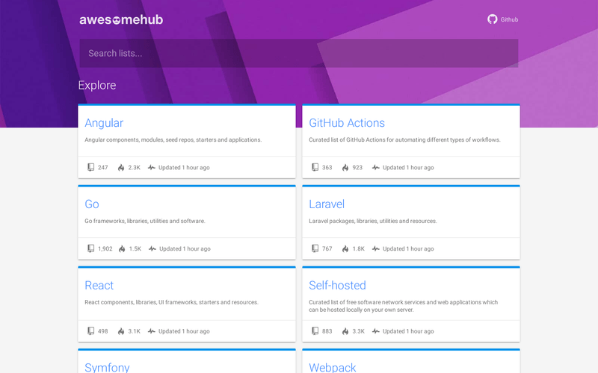
Task: Open the Angular list
Action: [104, 123]
